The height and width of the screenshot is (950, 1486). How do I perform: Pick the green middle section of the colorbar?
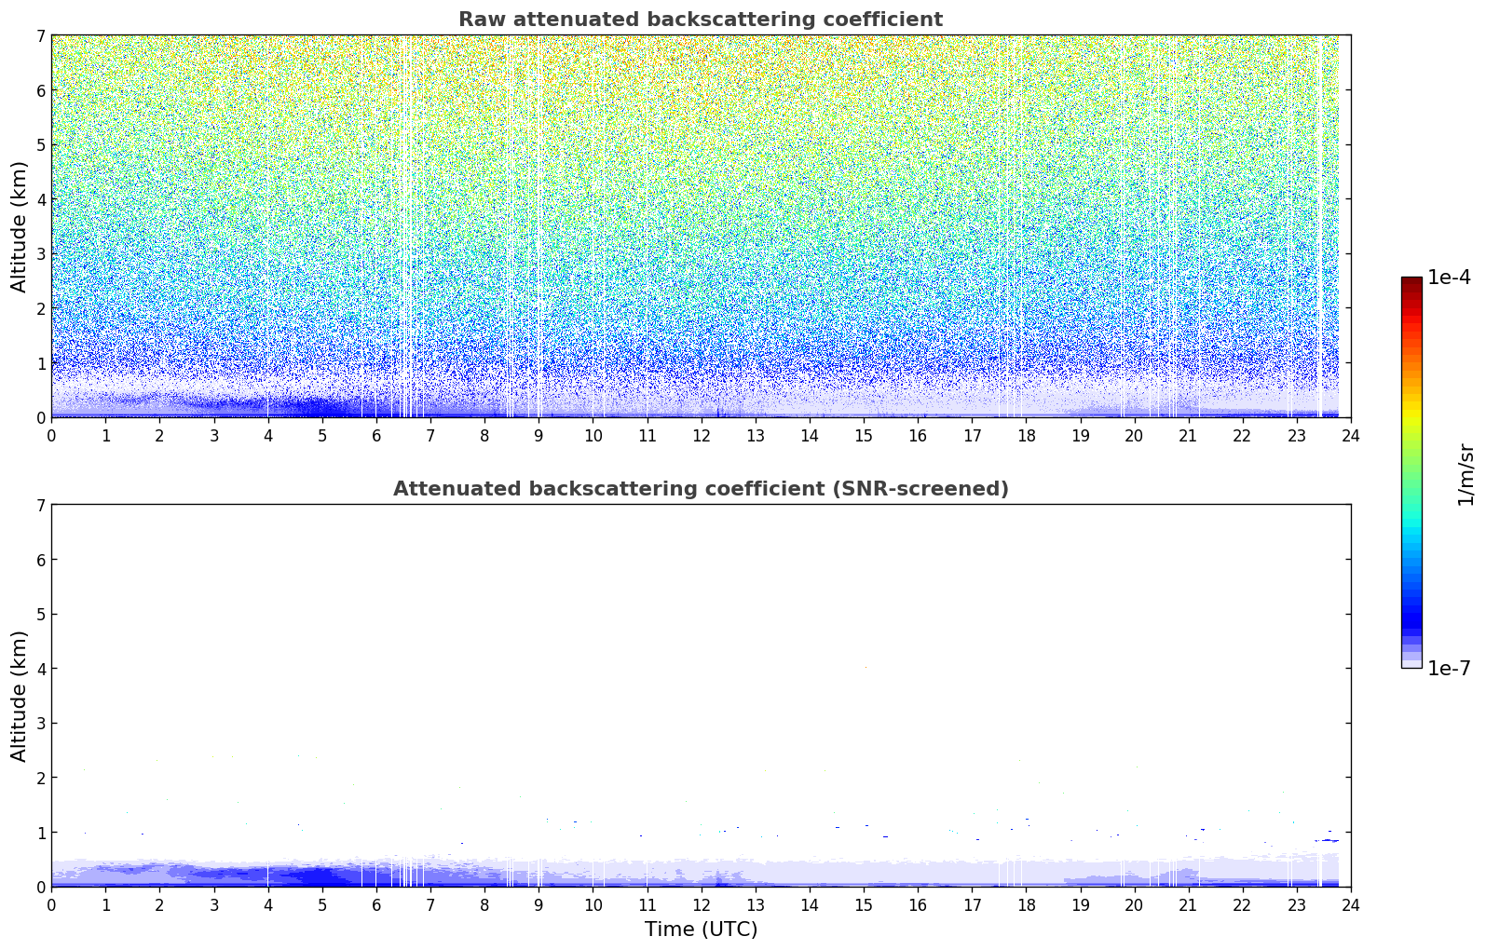coord(1411,466)
